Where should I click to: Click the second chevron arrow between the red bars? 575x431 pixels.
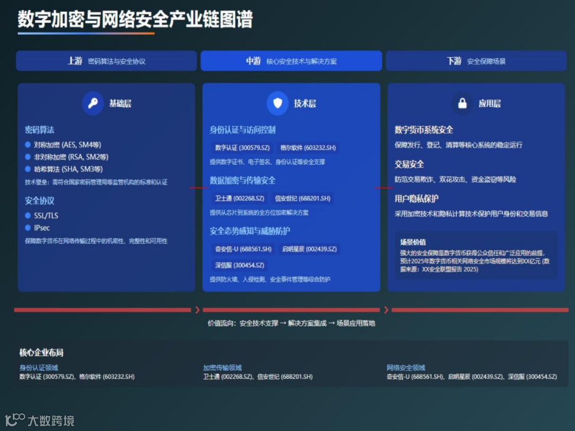(x=386, y=310)
